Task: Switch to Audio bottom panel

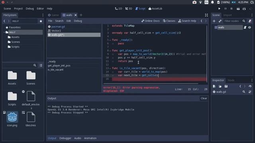Action: click(x=78, y=138)
